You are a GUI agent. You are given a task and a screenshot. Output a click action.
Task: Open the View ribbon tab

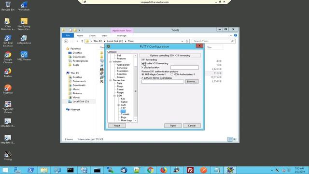[x=104, y=35]
